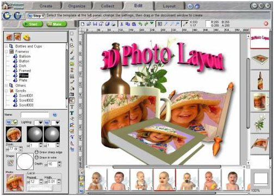Click the 3D Album Home icon

pos(5,6)
